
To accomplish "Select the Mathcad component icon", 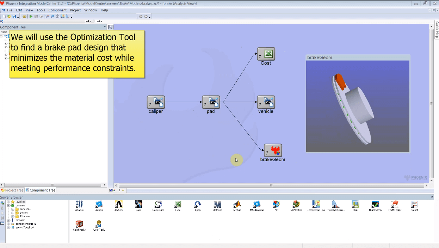I will point(217,204).
